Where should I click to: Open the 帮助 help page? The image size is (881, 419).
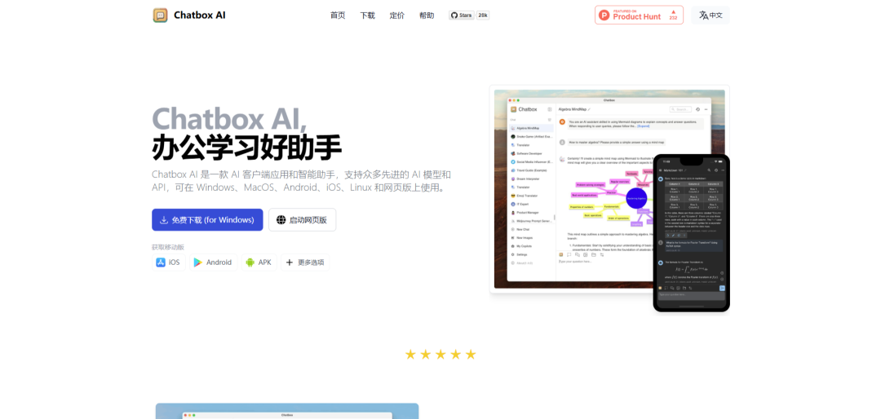(427, 15)
